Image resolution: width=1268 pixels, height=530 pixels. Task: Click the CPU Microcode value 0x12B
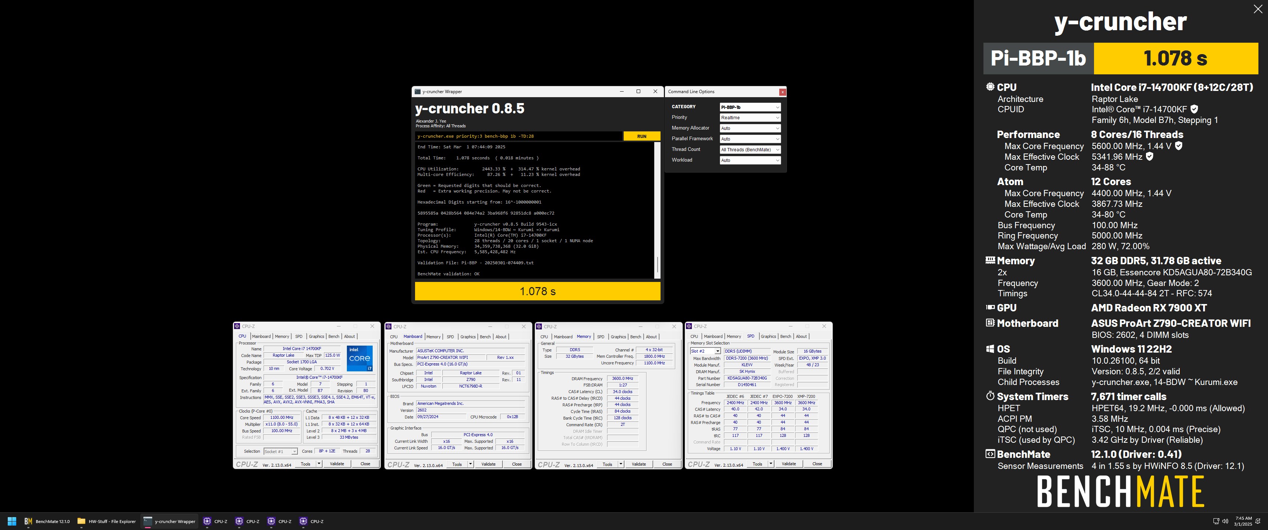512,416
